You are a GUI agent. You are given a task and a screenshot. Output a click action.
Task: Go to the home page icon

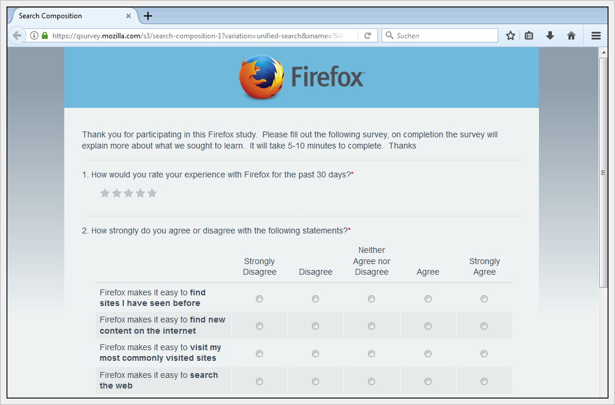(571, 36)
